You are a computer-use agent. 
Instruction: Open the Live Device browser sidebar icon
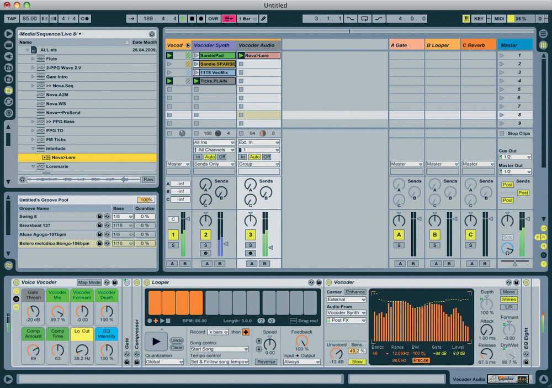(x=8, y=45)
